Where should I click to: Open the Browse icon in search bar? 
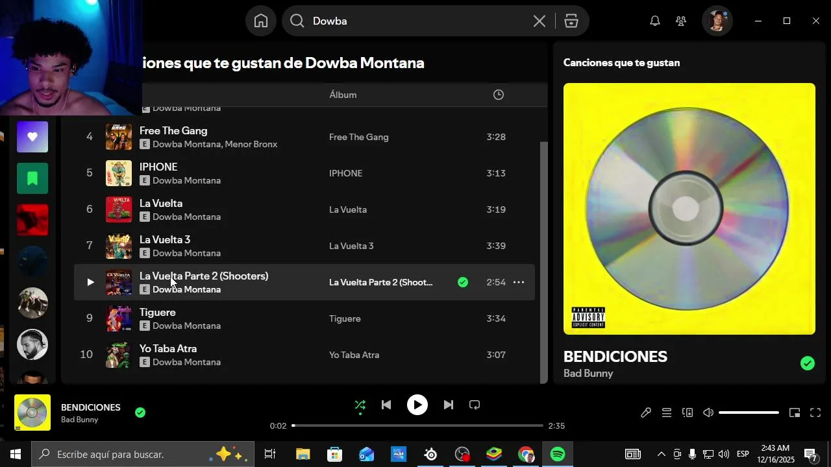point(571,21)
